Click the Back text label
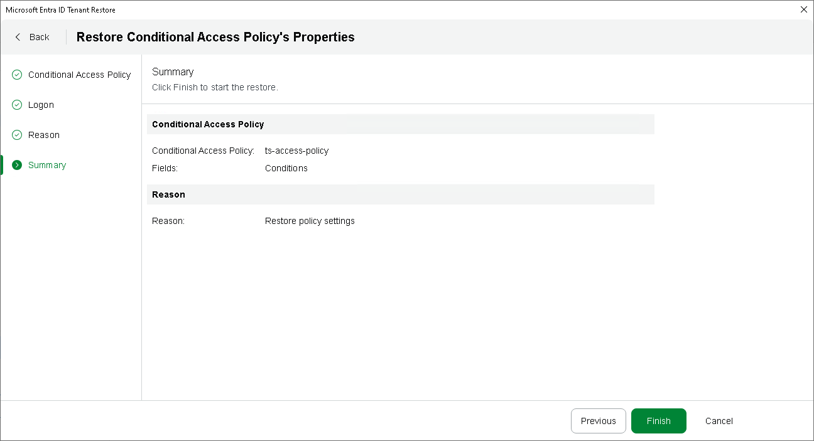 39,37
